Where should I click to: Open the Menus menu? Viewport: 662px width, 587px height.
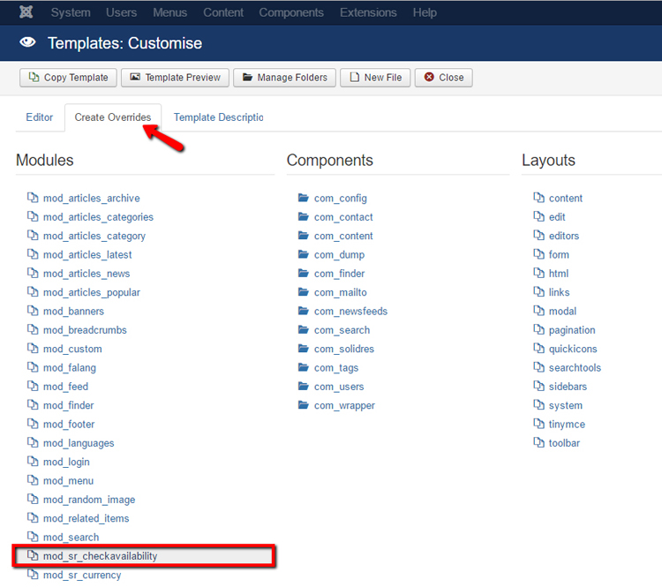tap(169, 12)
